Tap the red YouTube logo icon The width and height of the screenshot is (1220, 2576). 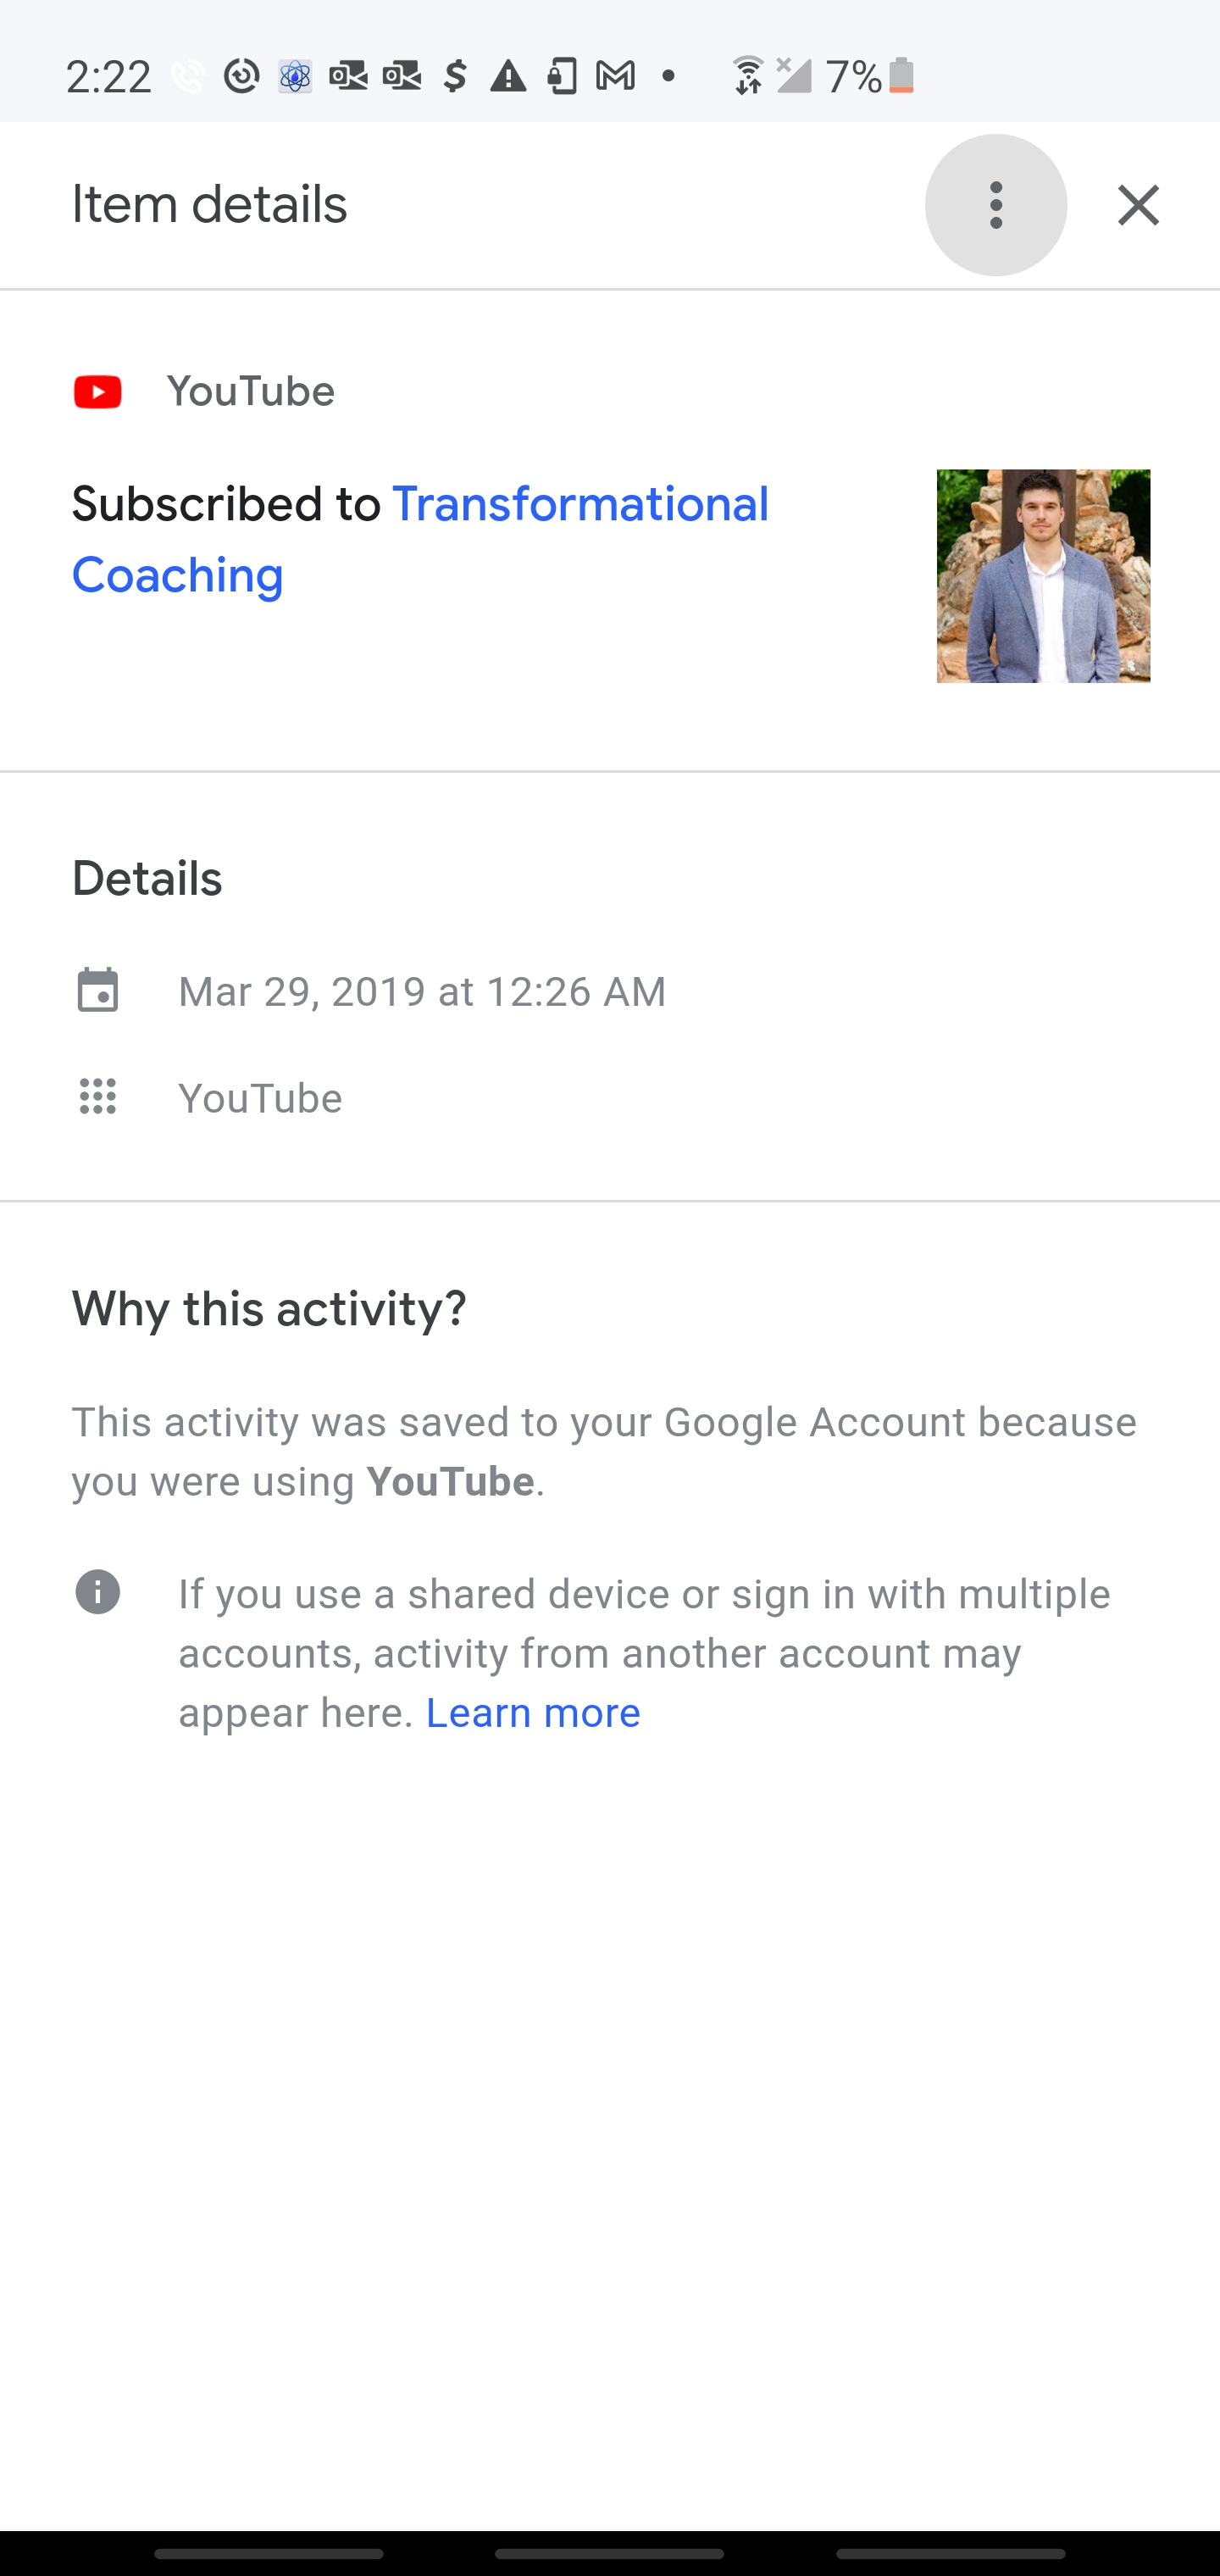98,392
